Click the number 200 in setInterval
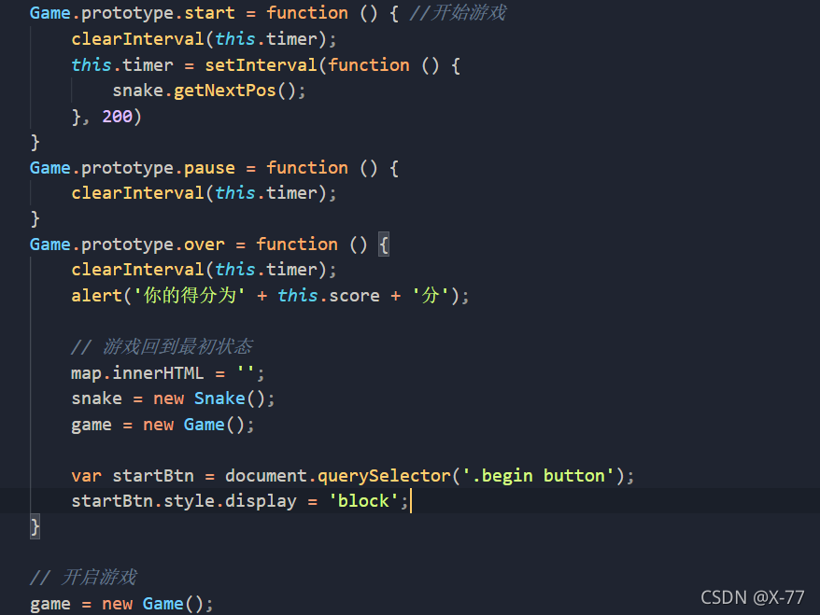 (117, 116)
